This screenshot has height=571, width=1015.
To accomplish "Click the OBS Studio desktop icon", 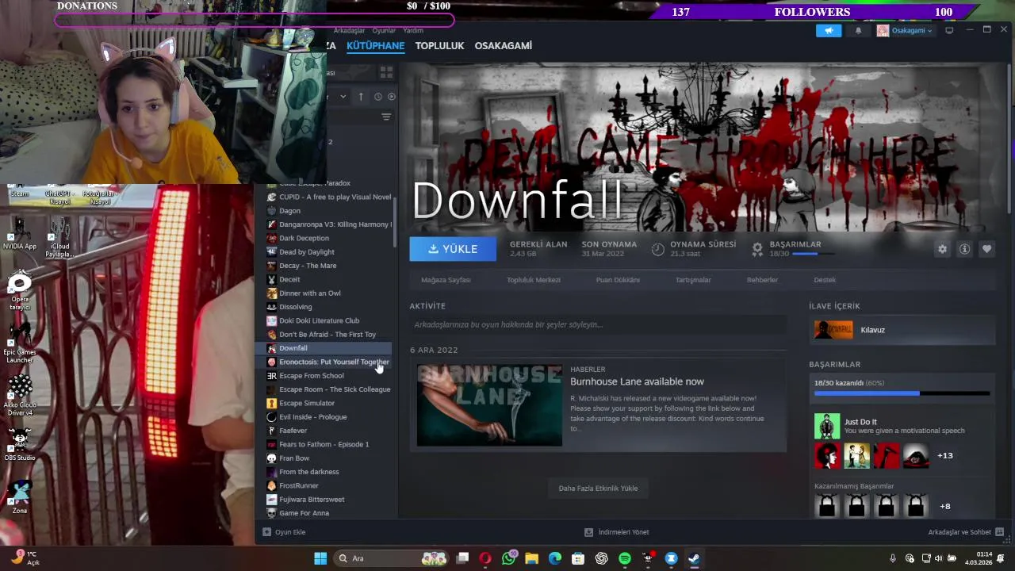I will [x=20, y=444].
